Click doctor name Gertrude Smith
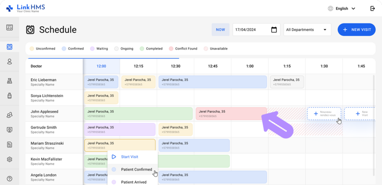Viewport: 382px width, 185px height. (x=43, y=127)
